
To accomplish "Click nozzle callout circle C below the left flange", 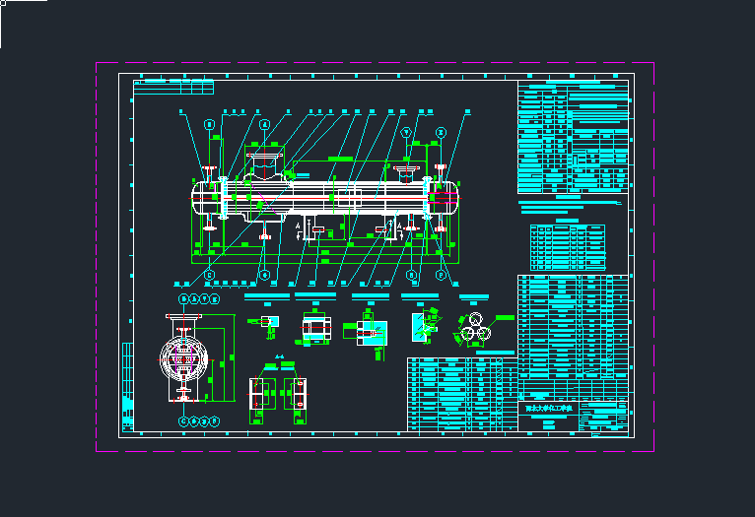I will pos(209,275).
